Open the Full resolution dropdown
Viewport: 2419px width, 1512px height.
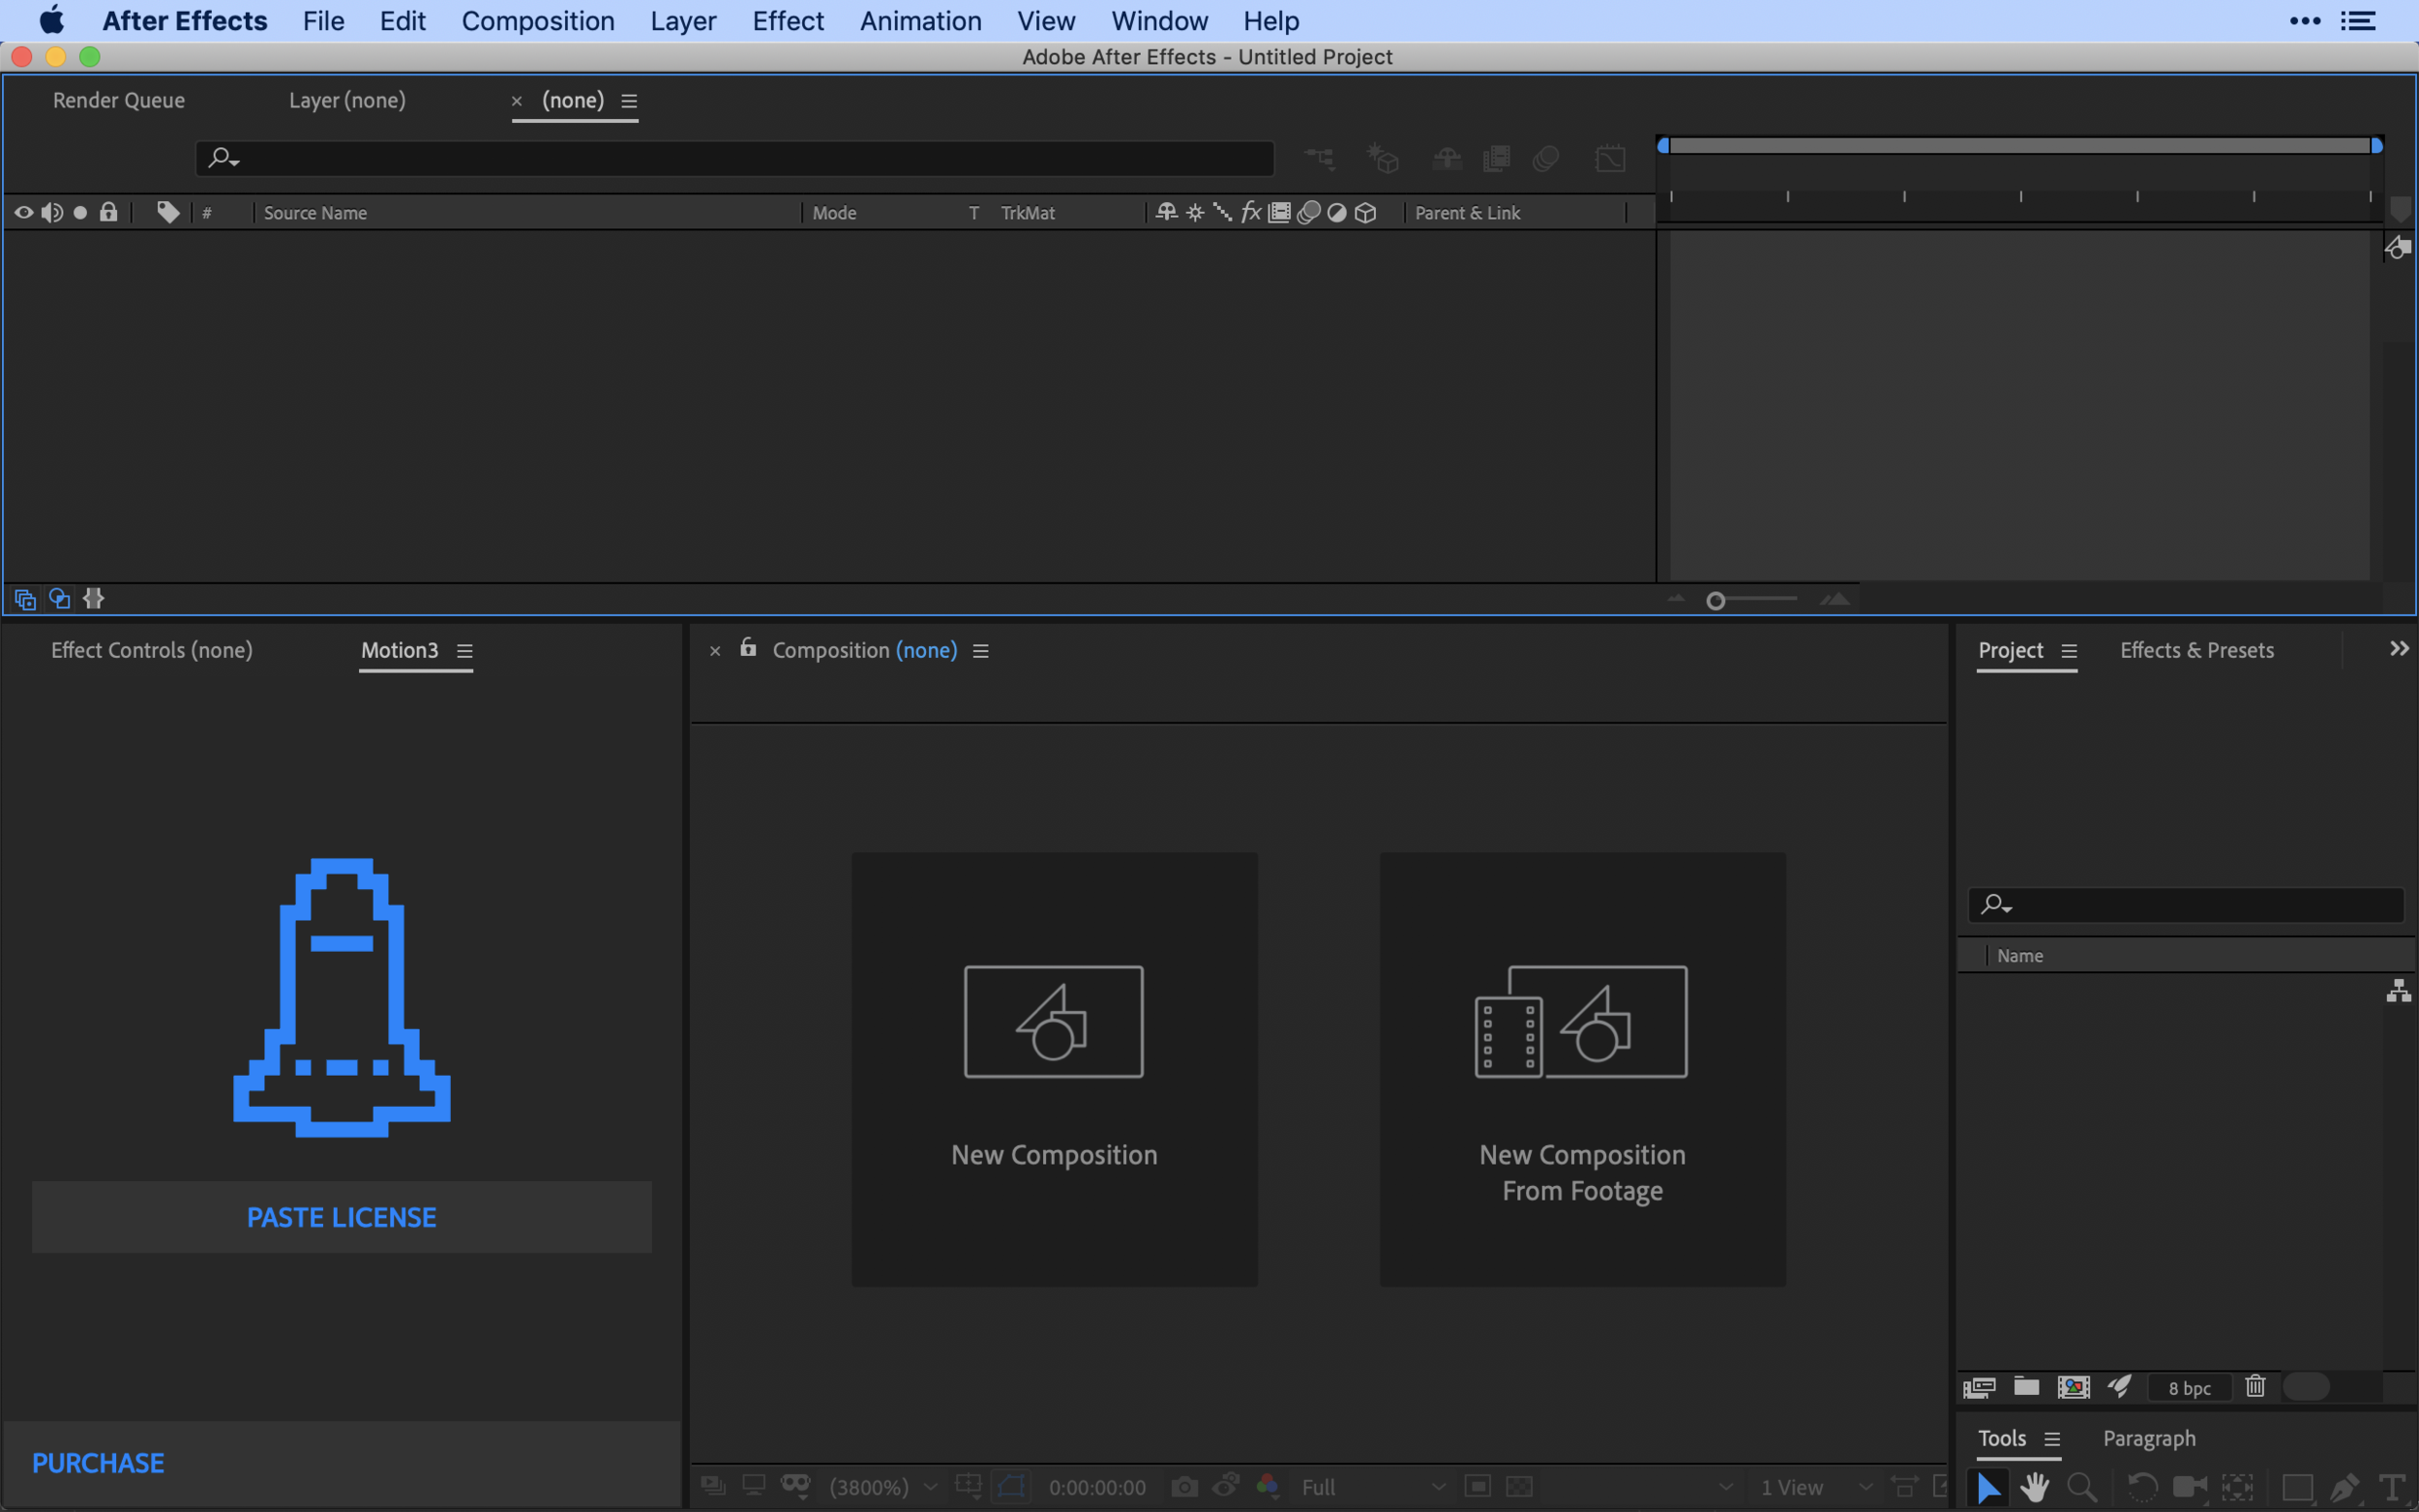click(x=1373, y=1487)
